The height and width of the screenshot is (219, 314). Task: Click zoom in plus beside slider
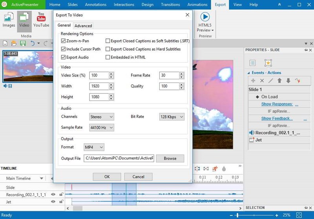coord(277,215)
